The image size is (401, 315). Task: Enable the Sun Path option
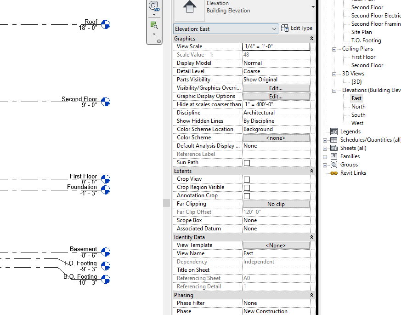pyautogui.click(x=247, y=162)
